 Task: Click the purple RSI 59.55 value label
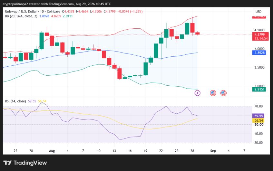[x=258, y=116]
